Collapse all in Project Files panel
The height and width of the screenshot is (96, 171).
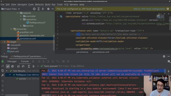pyautogui.click(x=43, y=9)
